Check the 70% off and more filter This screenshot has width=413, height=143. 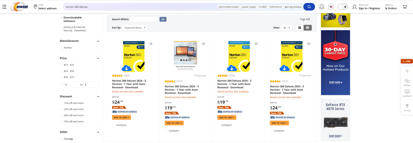click(x=61, y=122)
